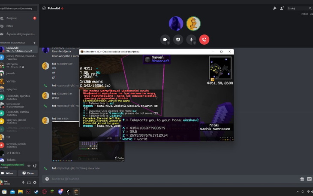Viewport: 313px width, 196px height.
Task: Open the Znajomi friends tab
Action: point(12,18)
